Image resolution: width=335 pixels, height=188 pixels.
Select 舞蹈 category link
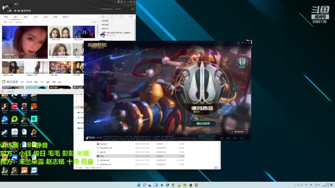(36, 82)
